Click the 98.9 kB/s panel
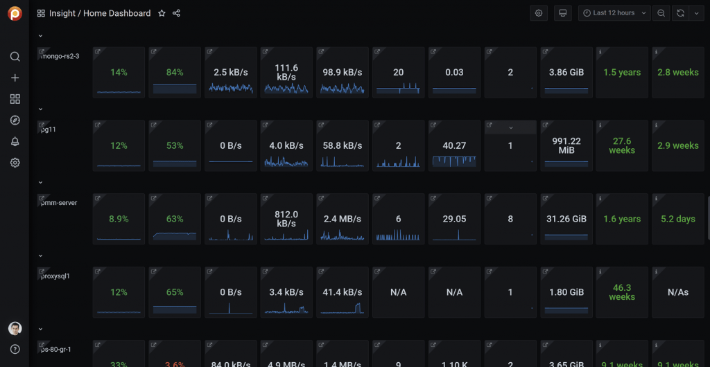Image resolution: width=710 pixels, height=367 pixels. point(343,72)
